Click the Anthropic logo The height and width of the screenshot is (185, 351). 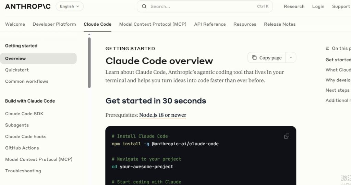coord(28,6)
